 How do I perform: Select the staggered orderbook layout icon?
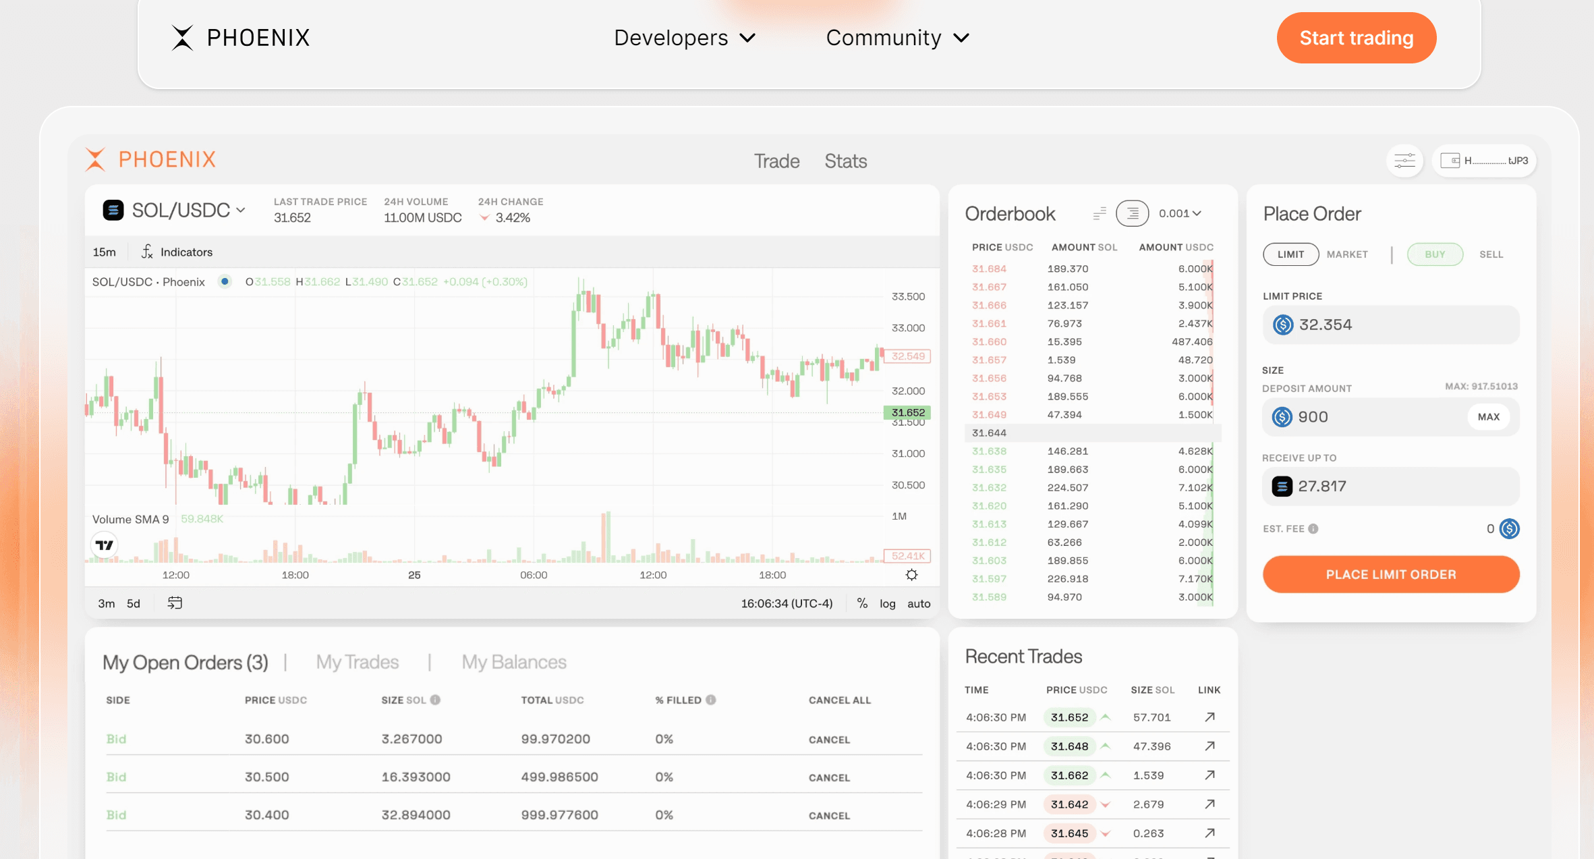tap(1100, 213)
